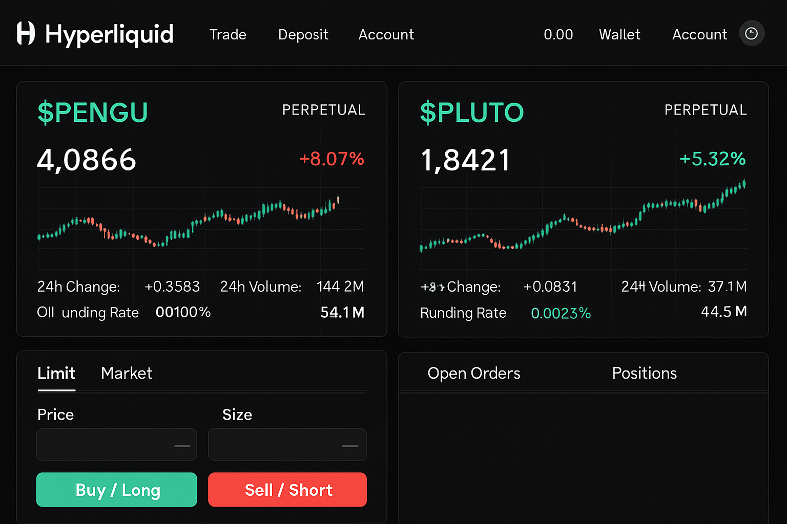
Task: Open the clock icon button in header
Action: pos(751,34)
